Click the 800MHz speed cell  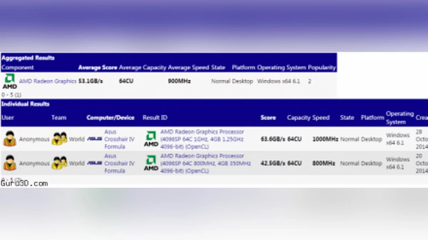[324, 163]
